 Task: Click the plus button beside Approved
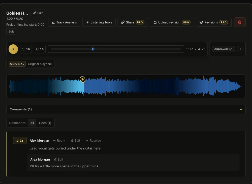point(240,49)
